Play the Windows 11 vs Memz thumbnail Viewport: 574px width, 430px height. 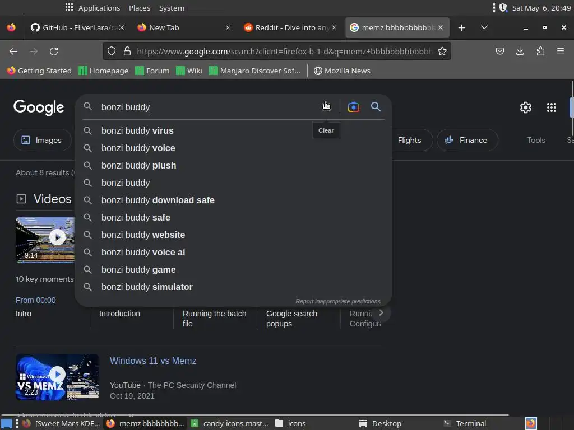(x=57, y=377)
